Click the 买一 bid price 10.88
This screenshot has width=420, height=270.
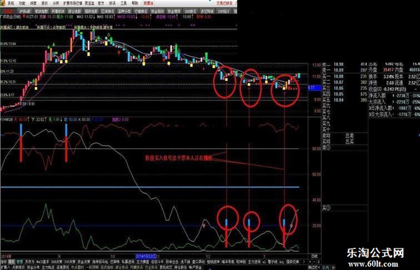(339, 76)
